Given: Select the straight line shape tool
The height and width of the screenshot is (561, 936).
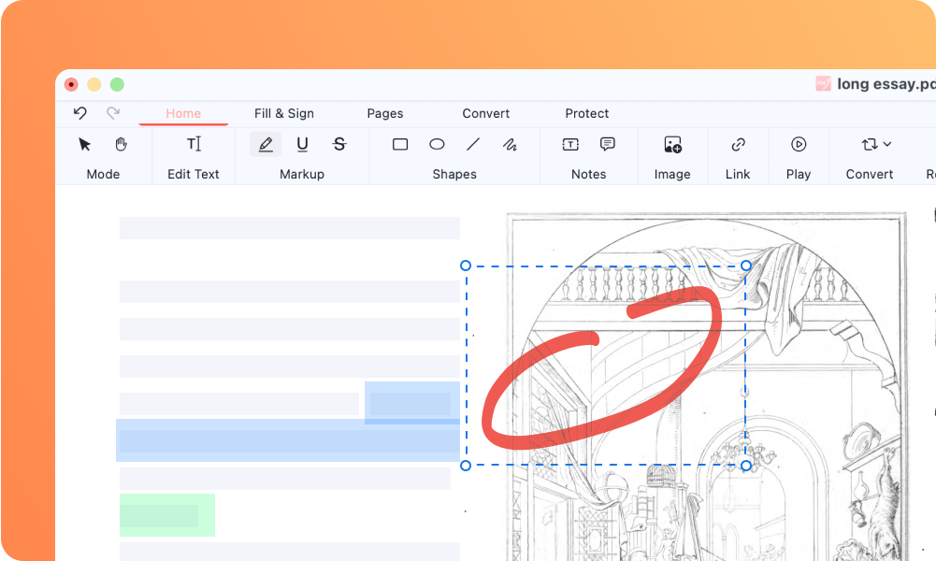Looking at the screenshot, I should (x=473, y=144).
